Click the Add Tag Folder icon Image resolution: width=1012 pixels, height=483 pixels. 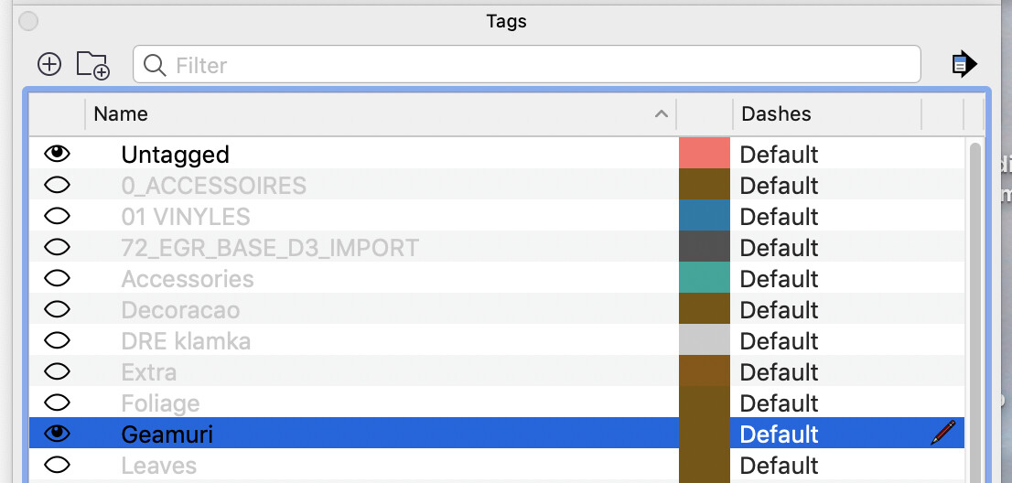point(93,65)
